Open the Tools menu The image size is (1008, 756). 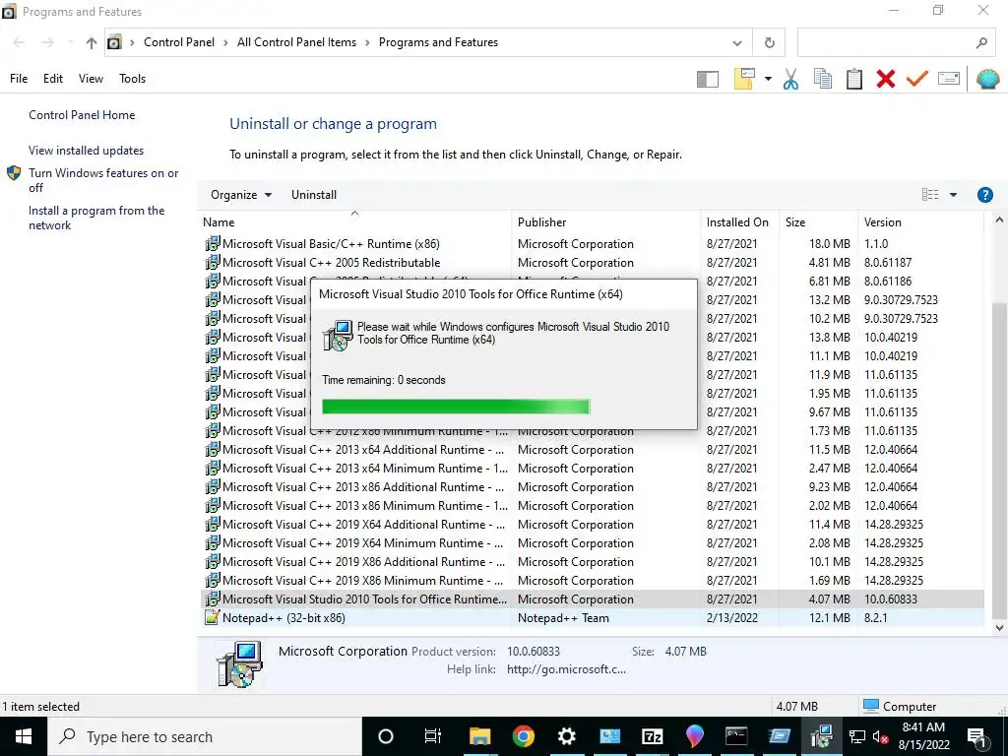(133, 79)
